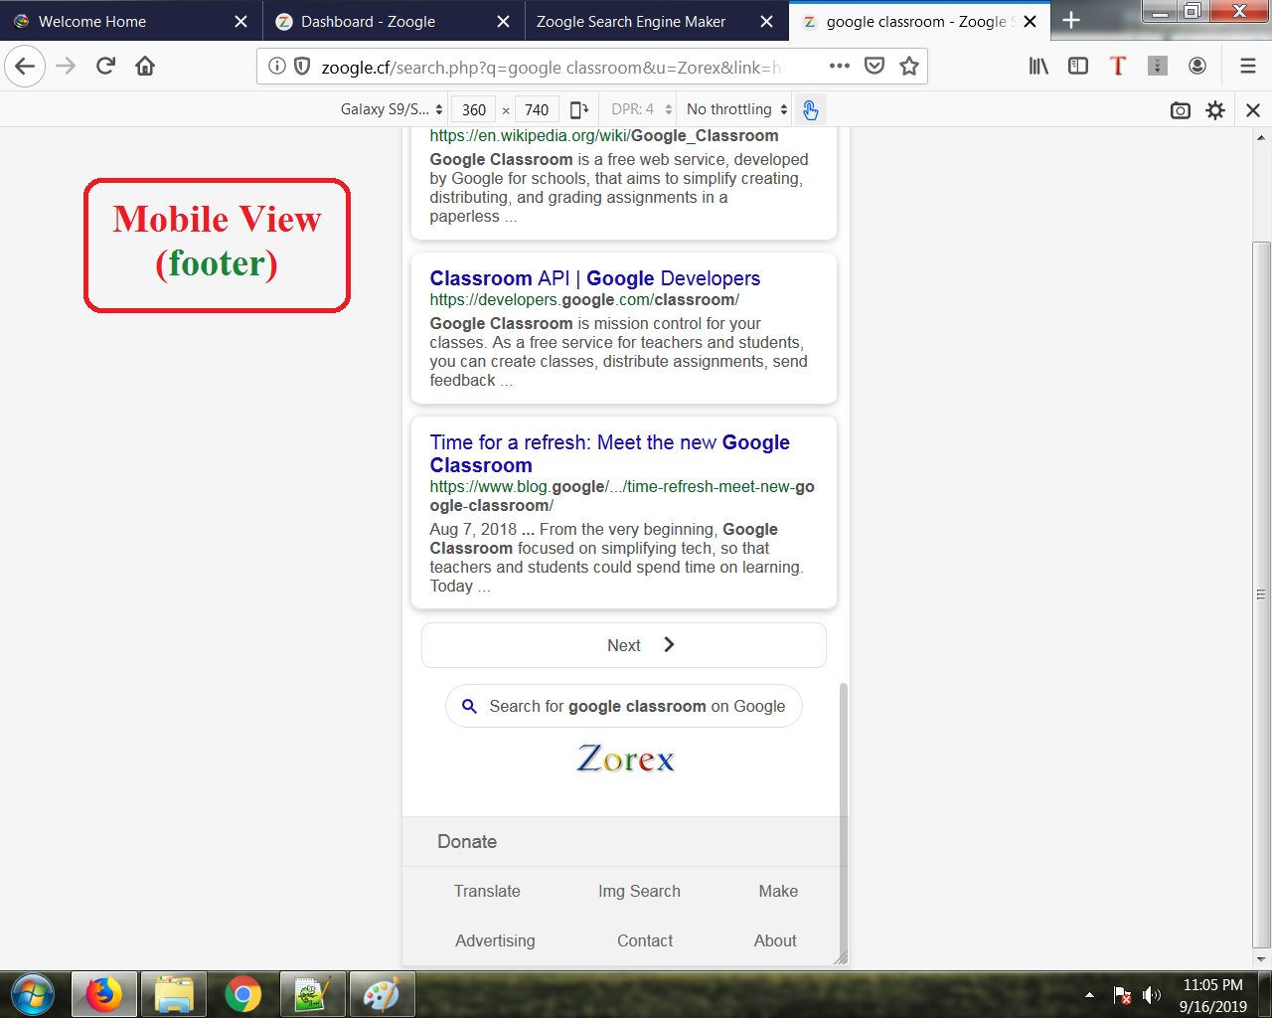The width and height of the screenshot is (1272, 1018).
Task: Open the Make footer link
Action: point(778,891)
